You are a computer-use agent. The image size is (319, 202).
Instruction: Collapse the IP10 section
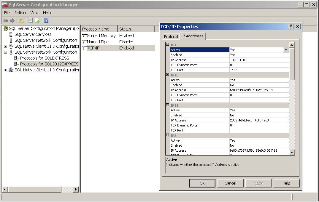click(167, 75)
